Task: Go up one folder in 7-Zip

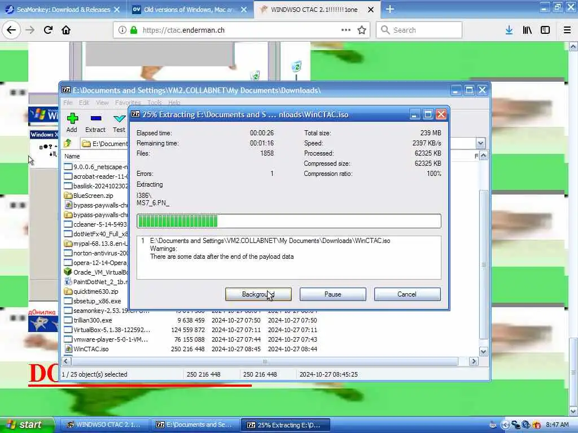Action: tap(68, 143)
